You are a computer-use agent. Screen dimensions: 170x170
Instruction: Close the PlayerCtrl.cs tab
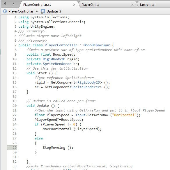pyautogui.click(x=132, y=5)
